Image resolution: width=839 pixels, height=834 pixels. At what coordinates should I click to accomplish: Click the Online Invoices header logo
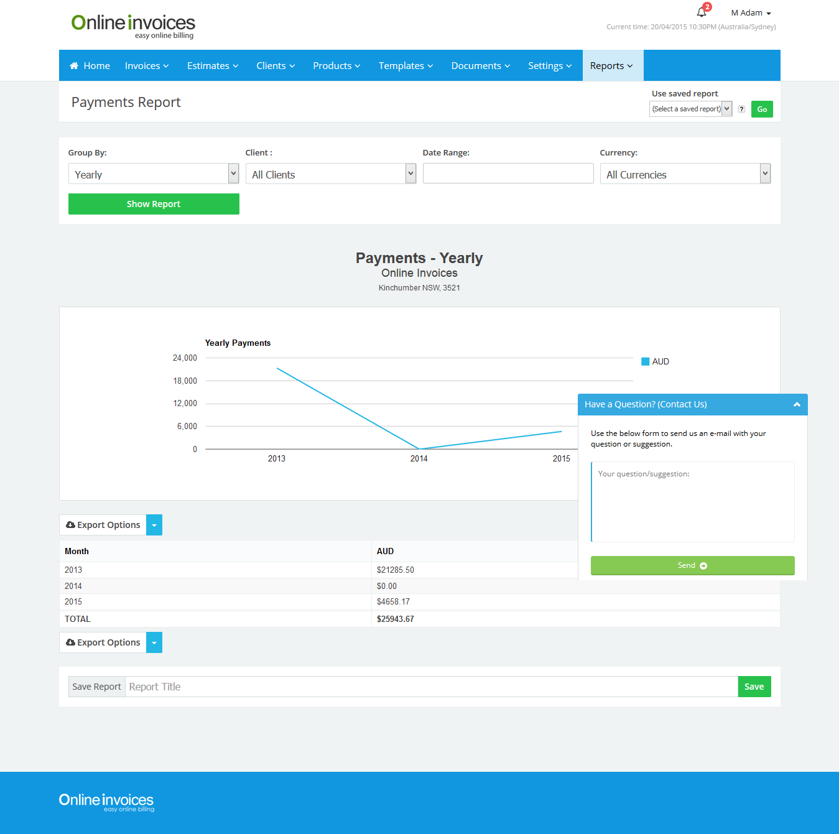[x=133, y=25]
